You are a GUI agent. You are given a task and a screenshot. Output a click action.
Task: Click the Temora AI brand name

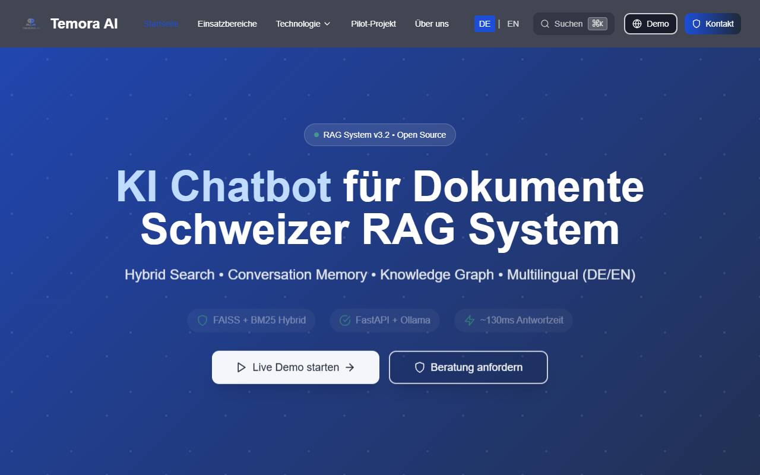(84, 24)
